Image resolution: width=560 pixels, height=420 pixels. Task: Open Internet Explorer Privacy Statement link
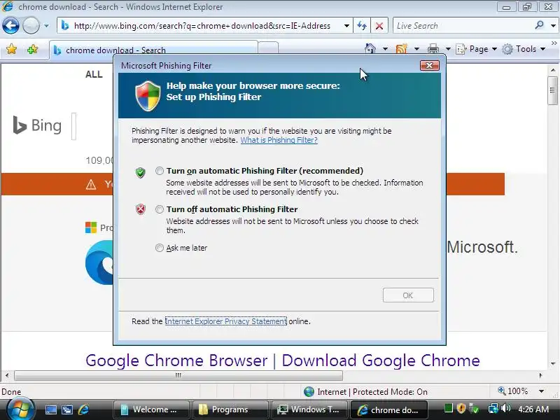[x=225, y=321]
